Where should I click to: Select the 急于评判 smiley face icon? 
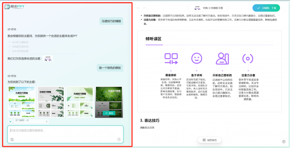coord(197,58)
